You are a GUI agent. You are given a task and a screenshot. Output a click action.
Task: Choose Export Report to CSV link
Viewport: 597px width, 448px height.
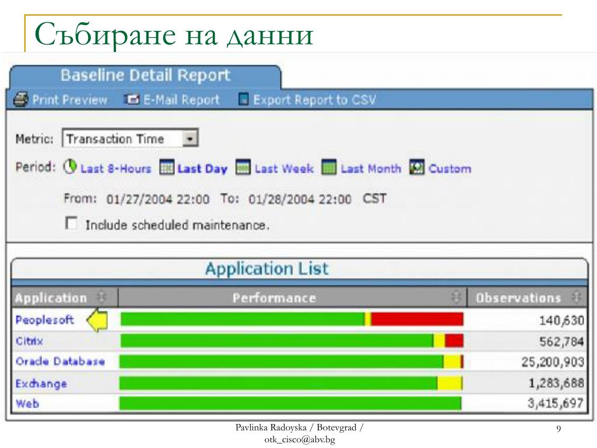click(314, 100)
